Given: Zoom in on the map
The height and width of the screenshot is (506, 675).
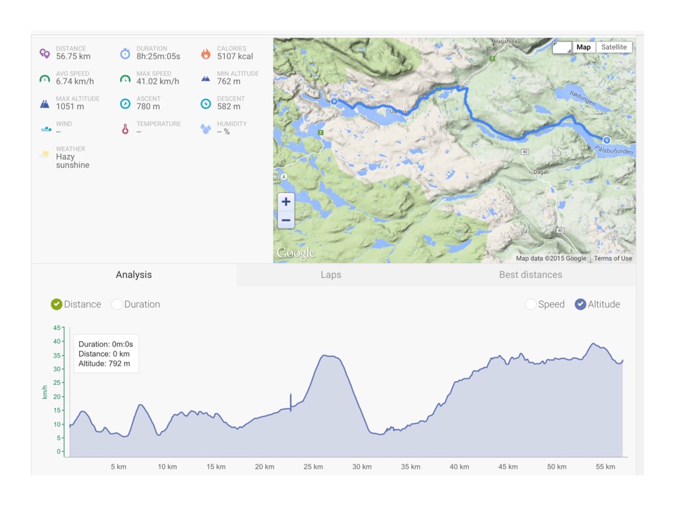Looking at the screenshot, I should pos(285,202).
